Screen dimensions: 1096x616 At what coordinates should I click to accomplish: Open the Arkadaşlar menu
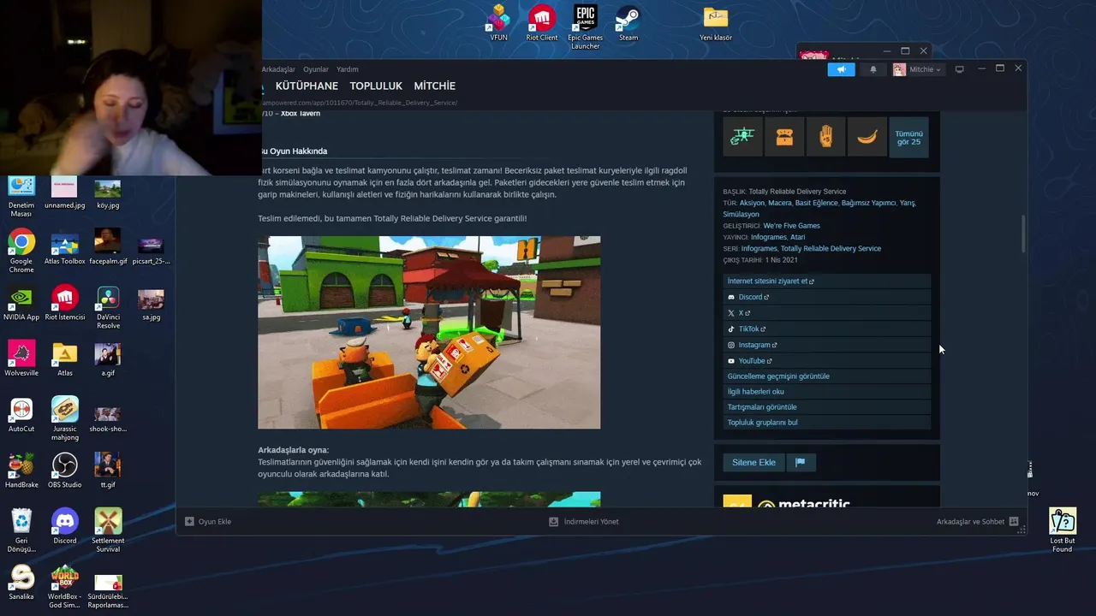point(278,69)
